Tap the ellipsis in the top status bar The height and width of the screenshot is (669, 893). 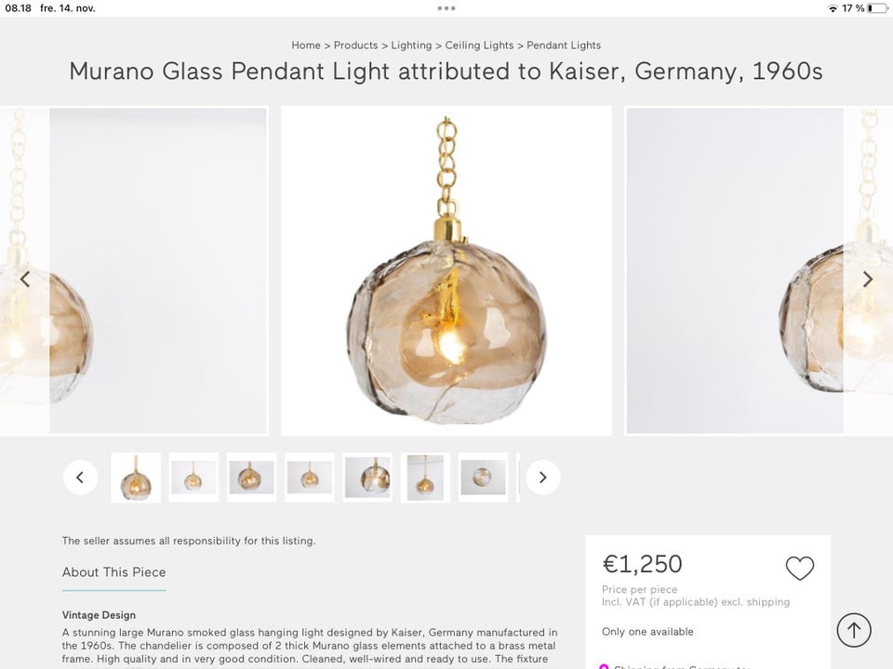pos(446,7)
